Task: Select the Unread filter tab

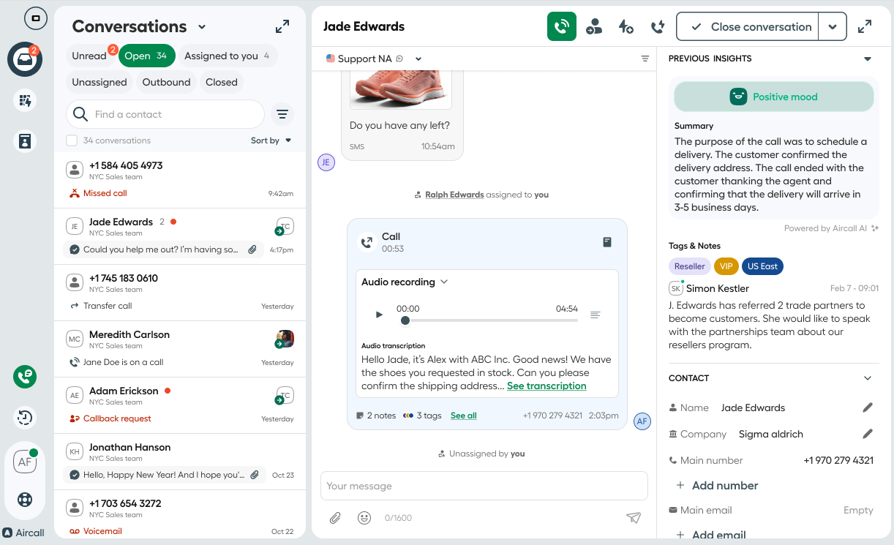Action: point(89,56)
